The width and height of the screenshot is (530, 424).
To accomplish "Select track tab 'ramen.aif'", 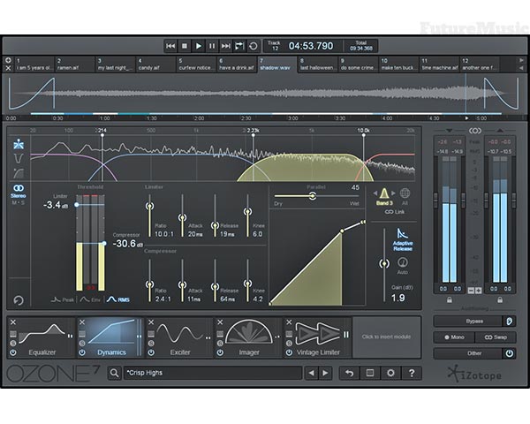I will 75,64.
